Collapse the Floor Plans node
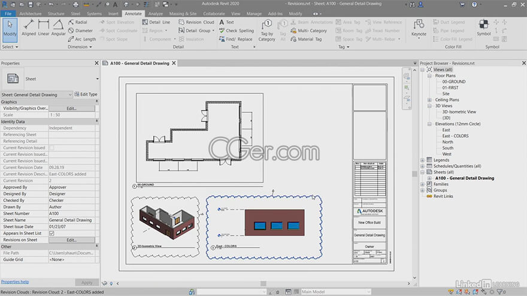Image resolution: width=527 pixels, height=296 pixels. [429, 75]
